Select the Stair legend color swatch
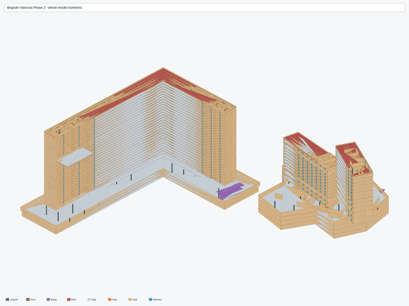The height and width of the screenshot is (306, 409). point(110,300)
